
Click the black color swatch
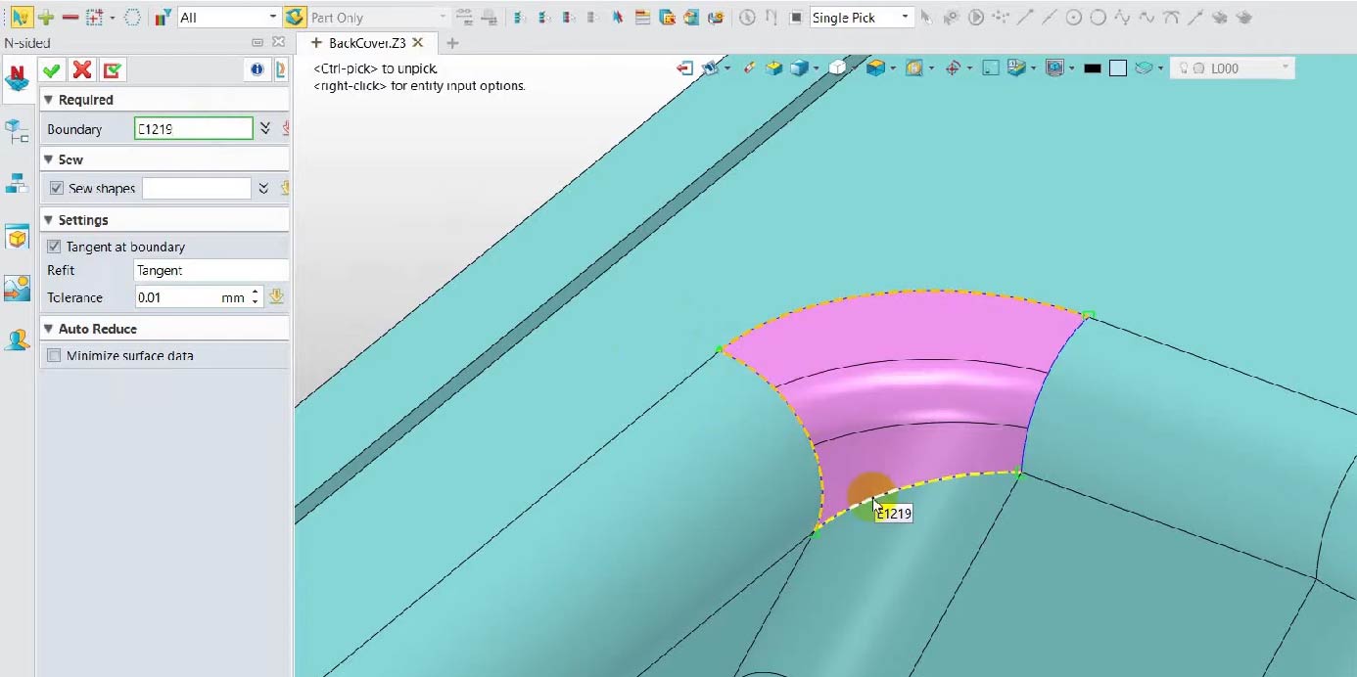[1093, 68]
